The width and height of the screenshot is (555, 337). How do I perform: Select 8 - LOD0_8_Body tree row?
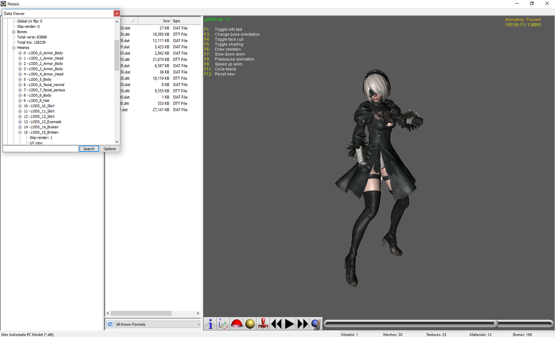click(x=37, y=95)
